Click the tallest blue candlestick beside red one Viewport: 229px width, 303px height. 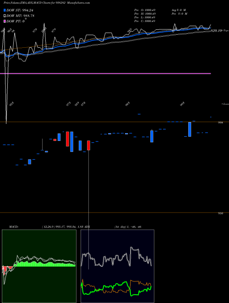pos(72,142)
